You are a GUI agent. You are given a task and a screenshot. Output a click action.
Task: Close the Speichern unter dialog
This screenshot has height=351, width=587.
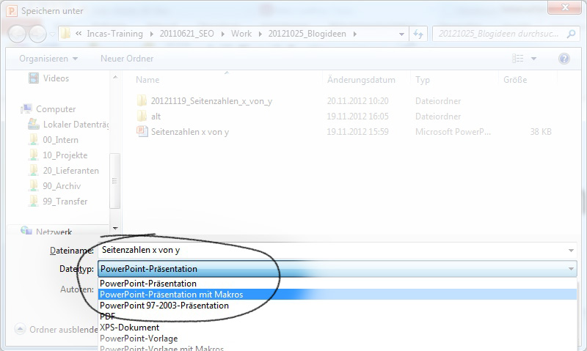[x=565, y=7]
